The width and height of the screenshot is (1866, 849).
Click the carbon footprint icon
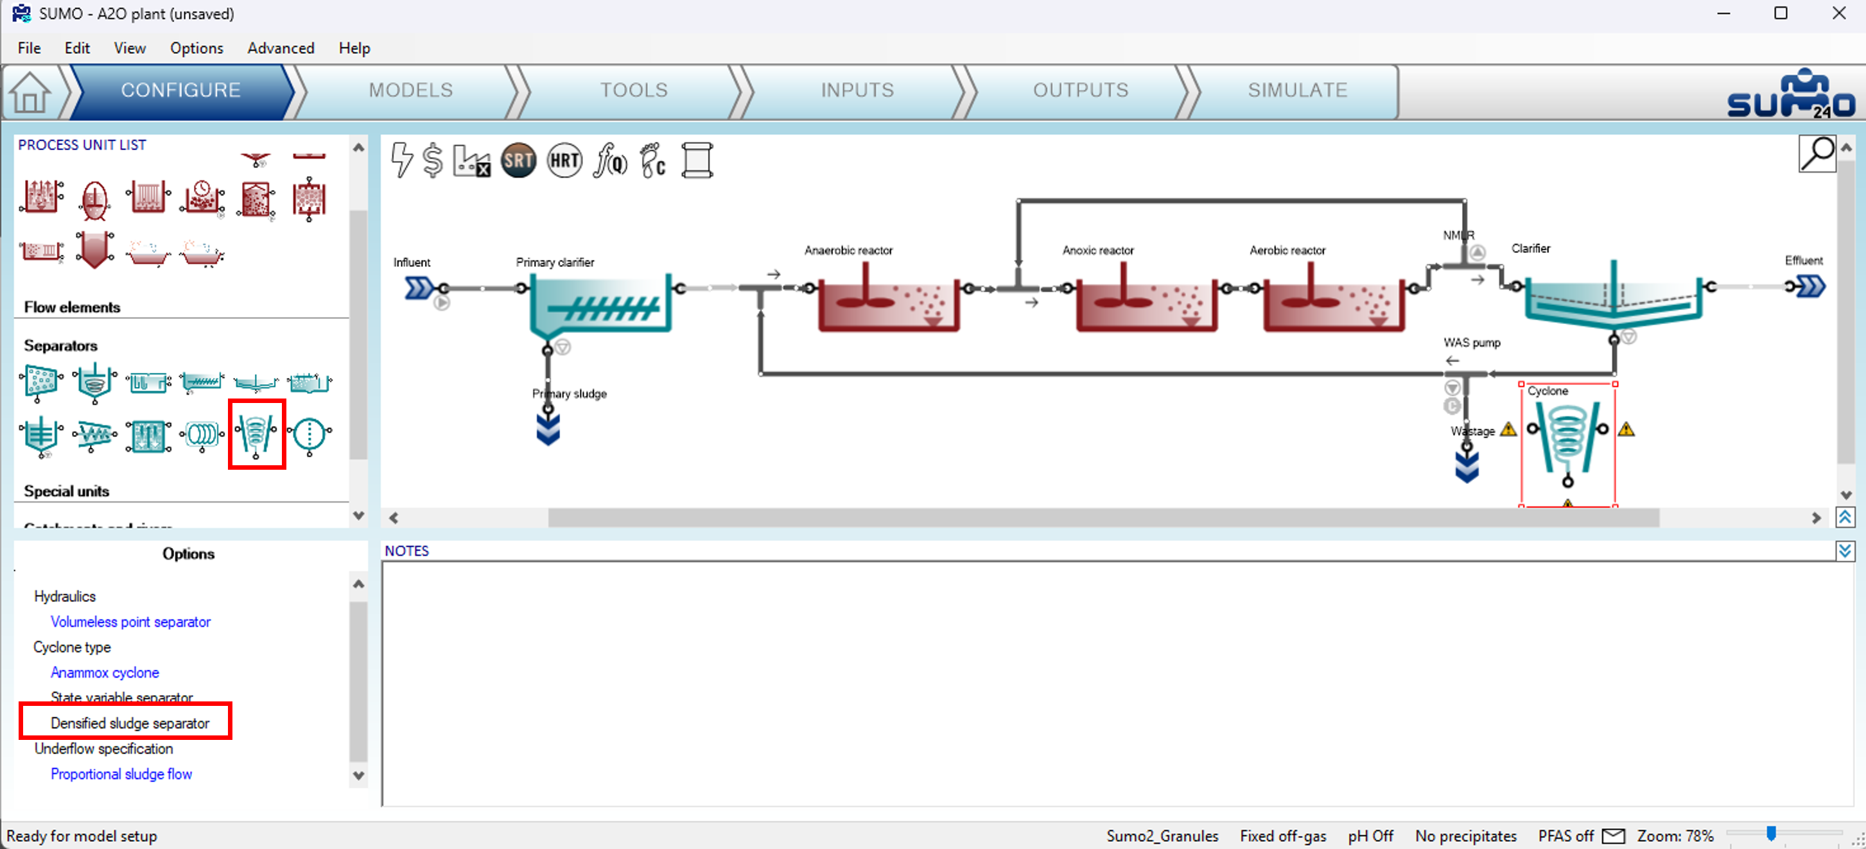tap(652, 160)
